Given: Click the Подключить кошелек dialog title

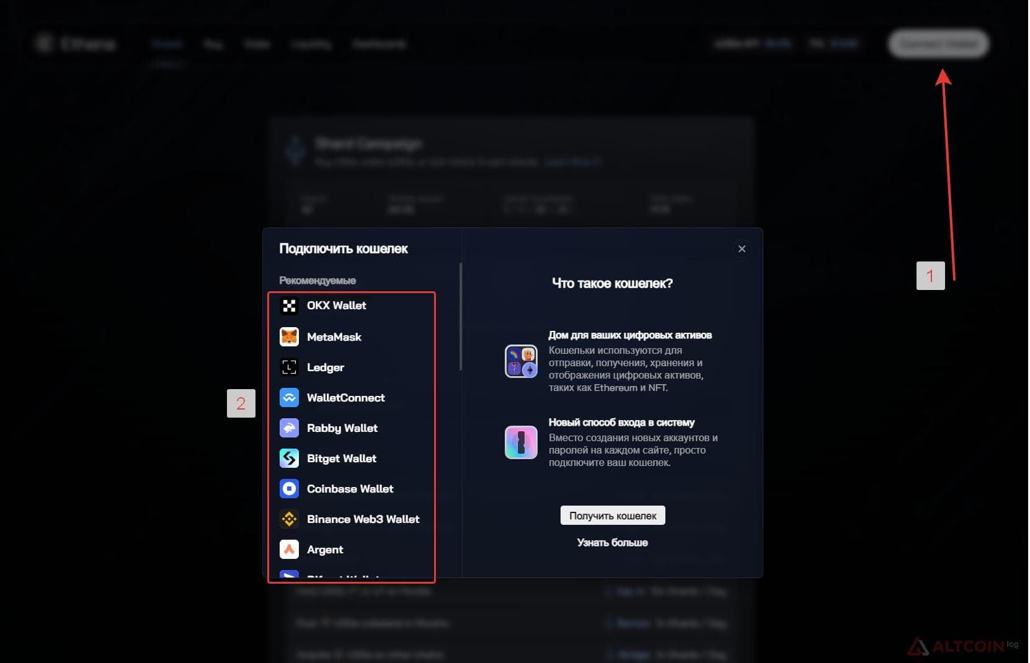Looking at the screenshot, I should (x=344, y=249).
